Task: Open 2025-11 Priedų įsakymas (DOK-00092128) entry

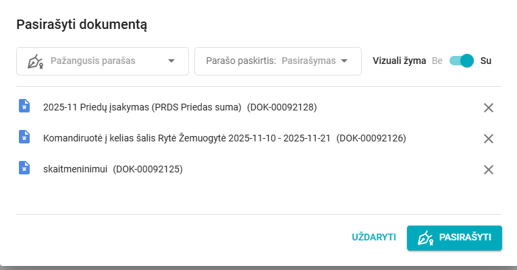Action: pos(180,107)
